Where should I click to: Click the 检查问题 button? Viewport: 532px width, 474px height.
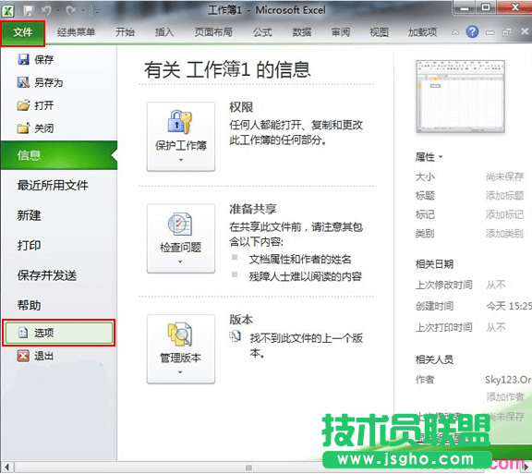pos(181,238)
